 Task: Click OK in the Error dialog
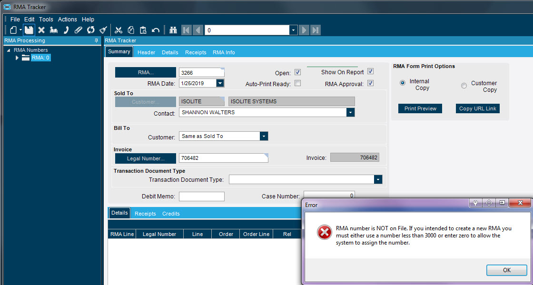click(507, 270)
